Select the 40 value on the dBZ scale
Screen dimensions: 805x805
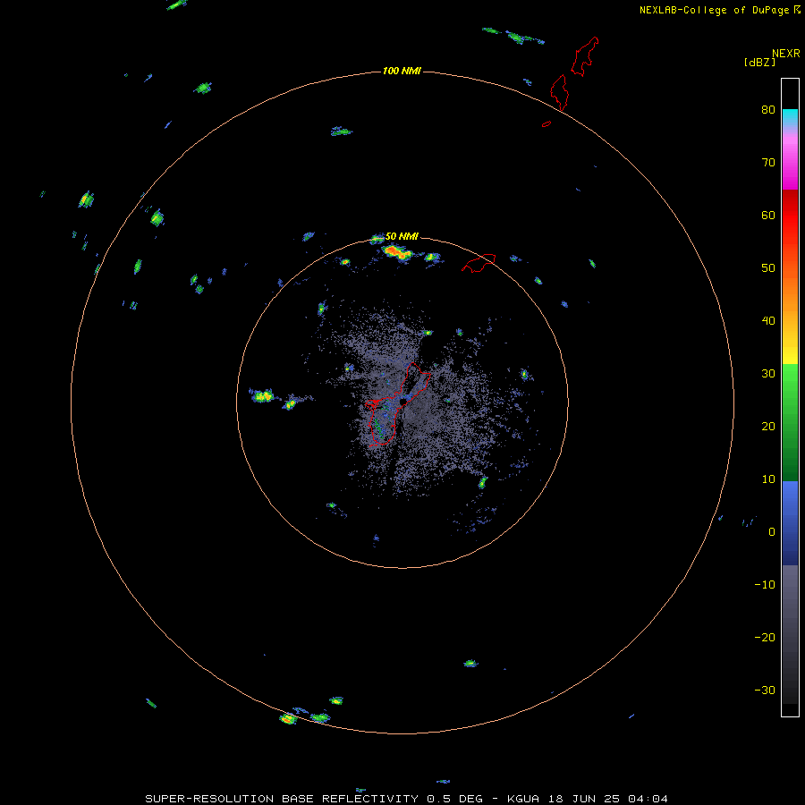(x=768, y=321)
